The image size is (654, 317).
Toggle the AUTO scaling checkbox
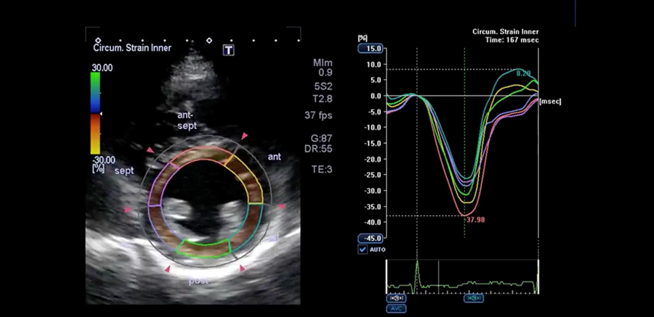pyautogui.click(x=363, y=250)
